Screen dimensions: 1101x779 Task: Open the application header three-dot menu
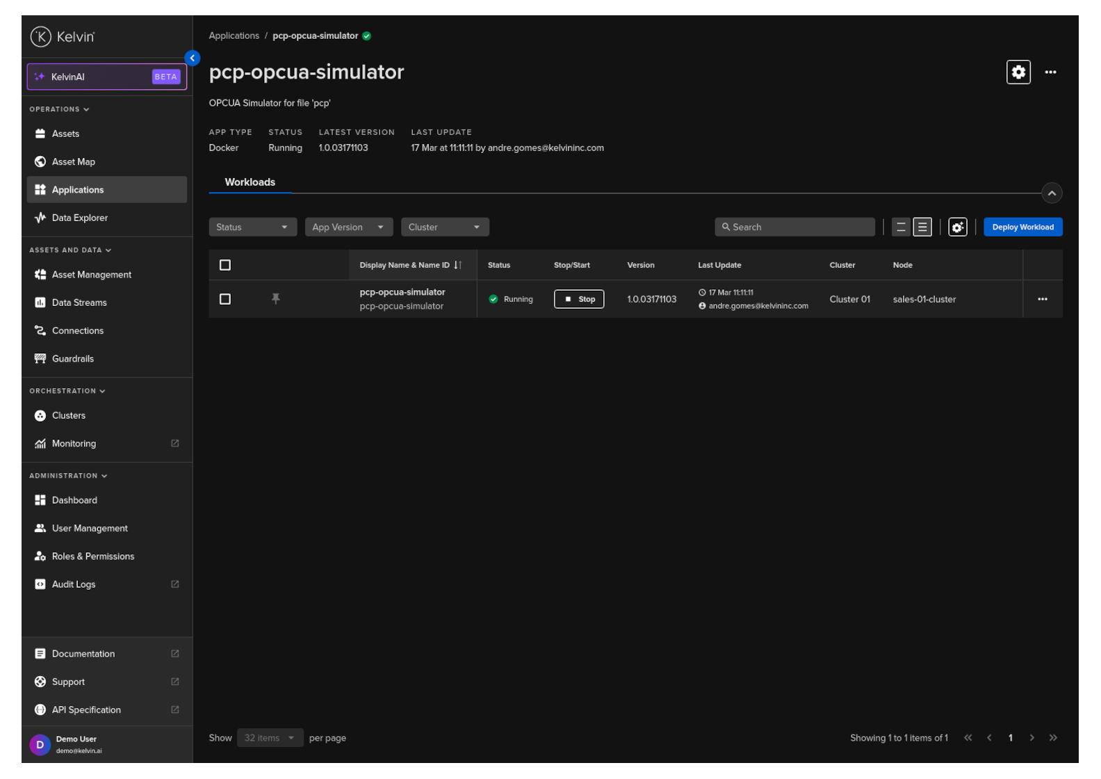coord(1050,72)
